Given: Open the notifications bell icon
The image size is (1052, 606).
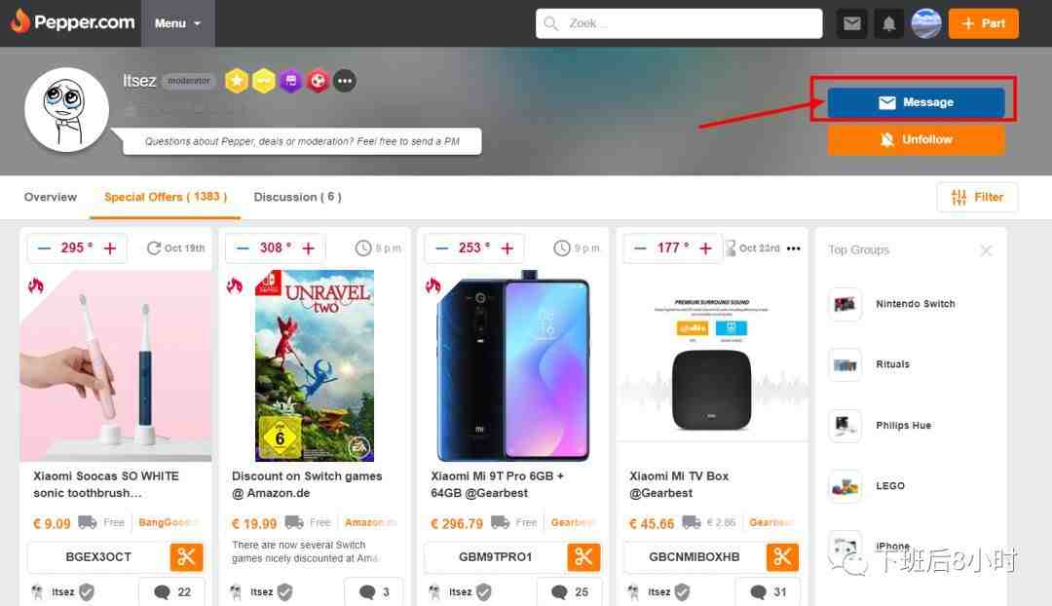Looking at the screenshot, I should pos(889,23).
